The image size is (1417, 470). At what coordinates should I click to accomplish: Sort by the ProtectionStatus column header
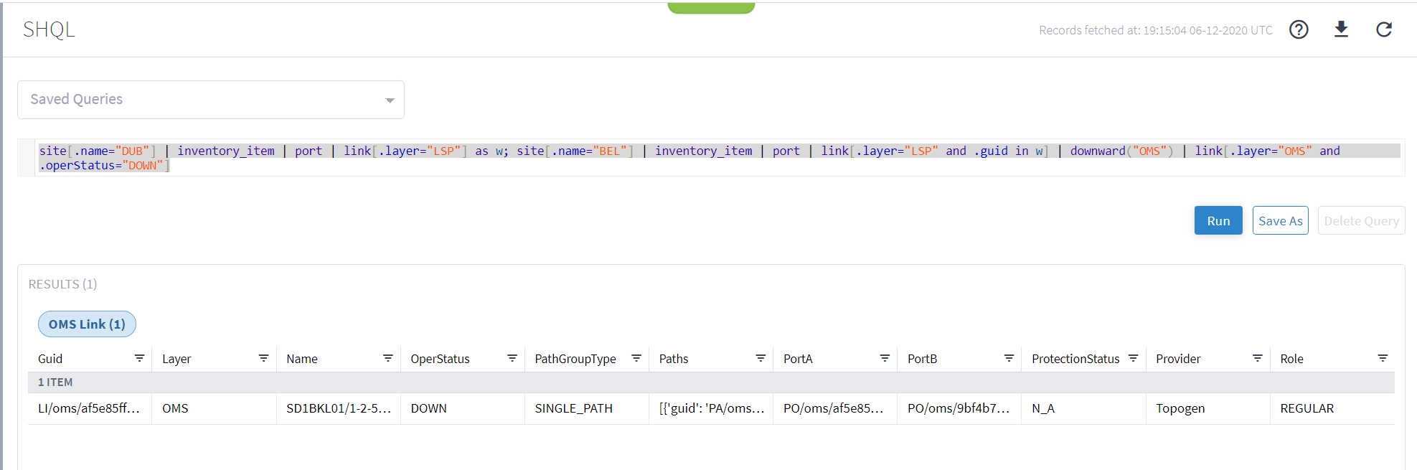(1075, 359)
